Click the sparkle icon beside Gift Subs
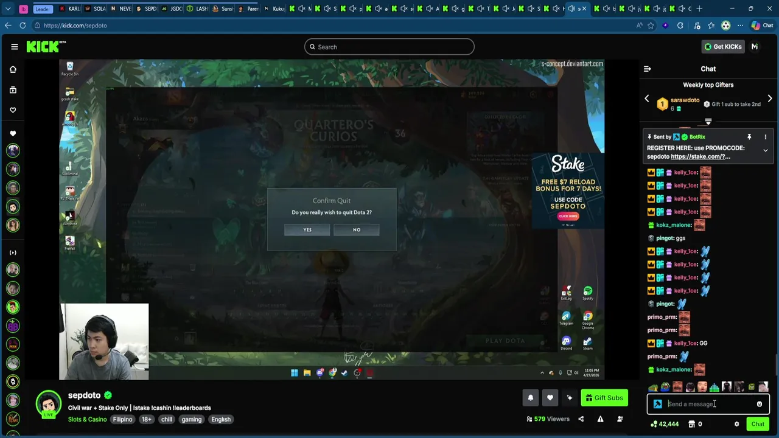The width and height of the screenshot is (779, 438). coord(569,398)
